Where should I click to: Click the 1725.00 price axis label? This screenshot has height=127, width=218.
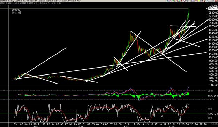click(x=213, y=37)
